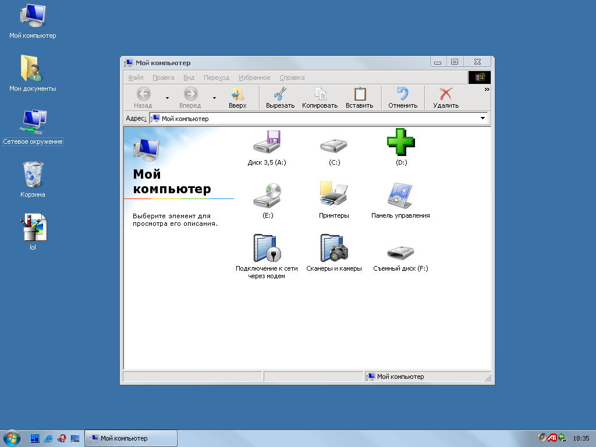Launch Opera from quick launch
Screen dimensions: 596x447
click(62, 438)
